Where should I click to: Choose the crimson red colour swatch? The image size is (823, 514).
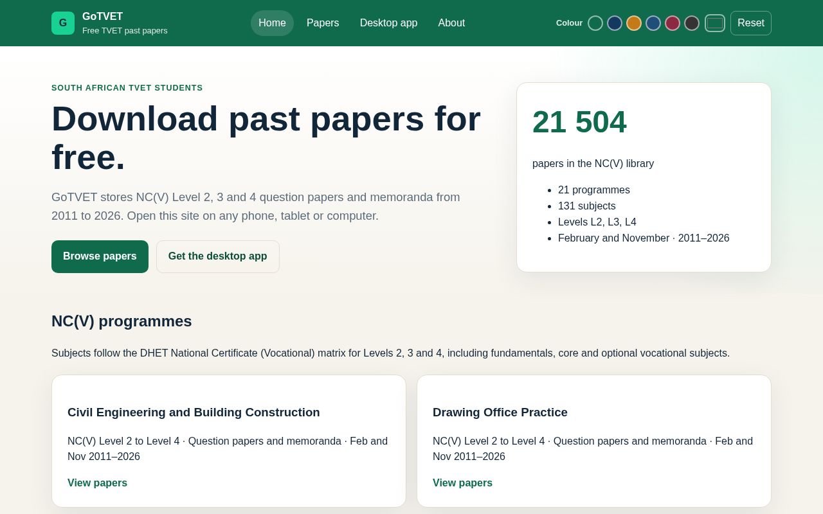673,23
